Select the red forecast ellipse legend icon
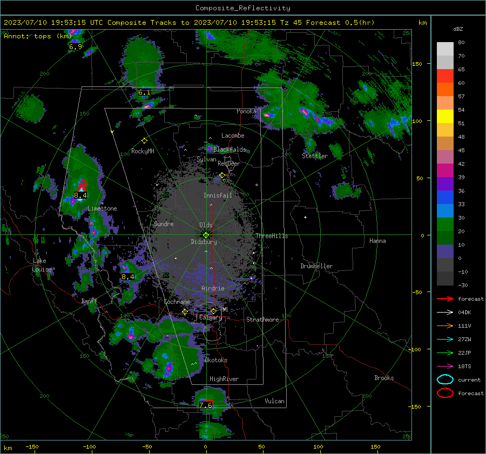This screenshot has height=454, width=486. tap(445, 393)
